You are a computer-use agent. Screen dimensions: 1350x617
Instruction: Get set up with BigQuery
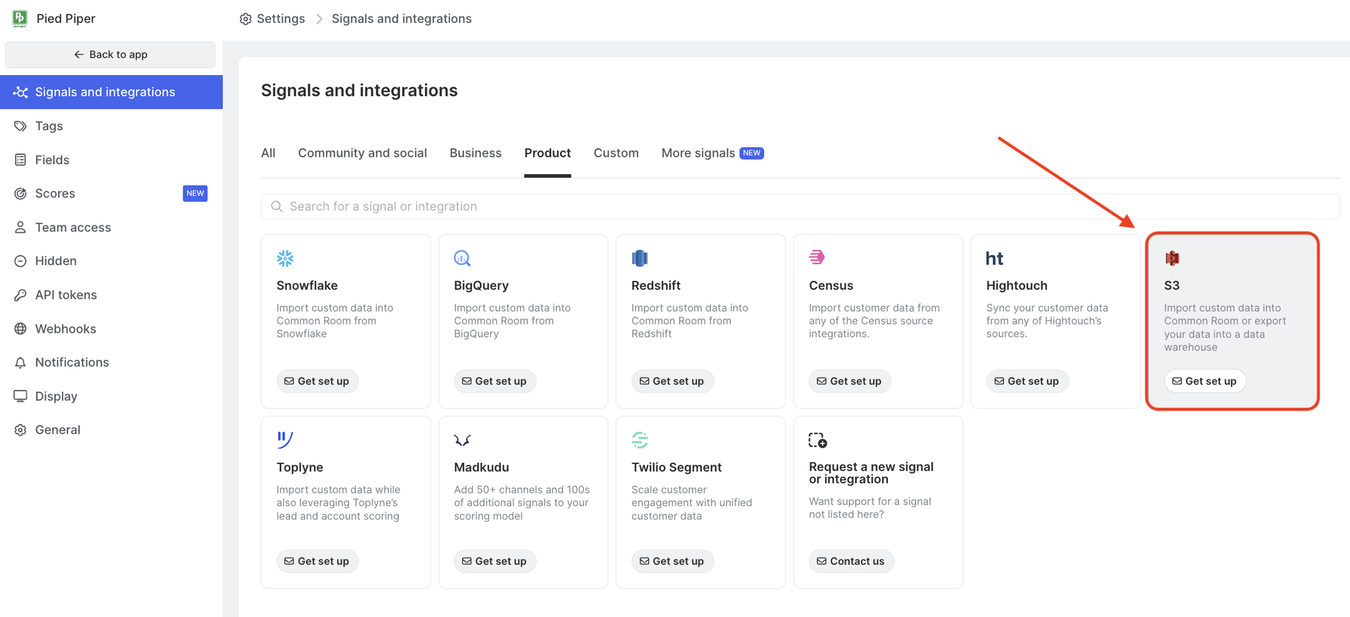(x=494, y=381)
